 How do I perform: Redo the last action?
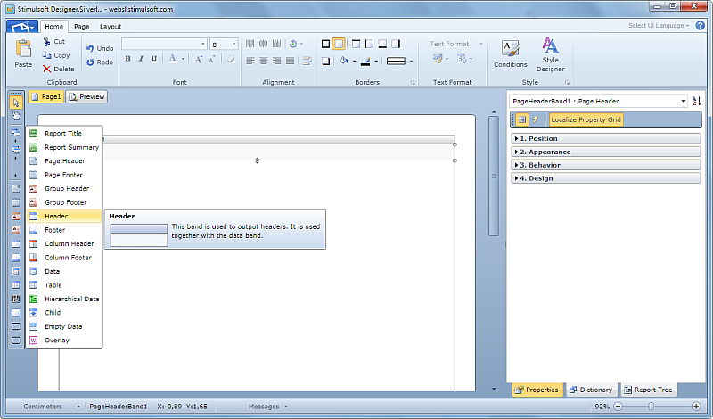coord(100,62)
